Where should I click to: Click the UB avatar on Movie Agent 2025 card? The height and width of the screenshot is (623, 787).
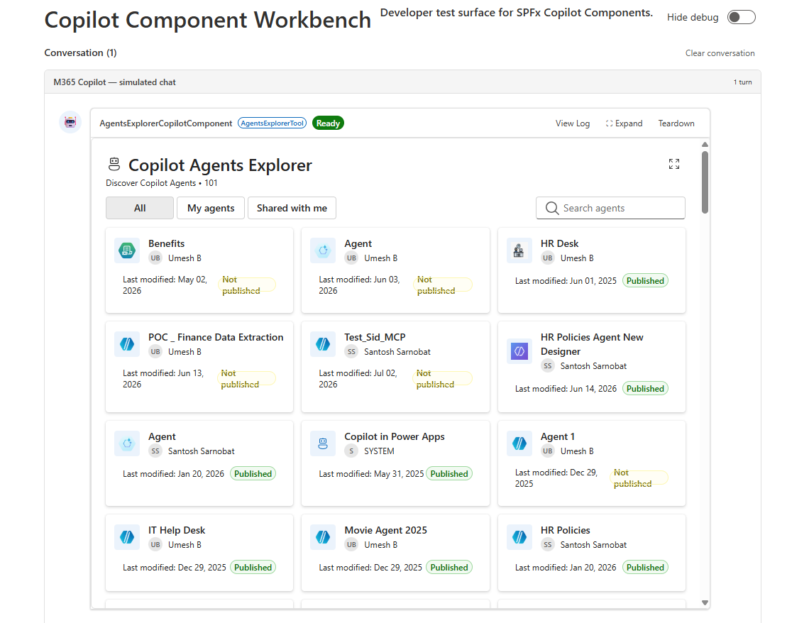click(351, 545)
